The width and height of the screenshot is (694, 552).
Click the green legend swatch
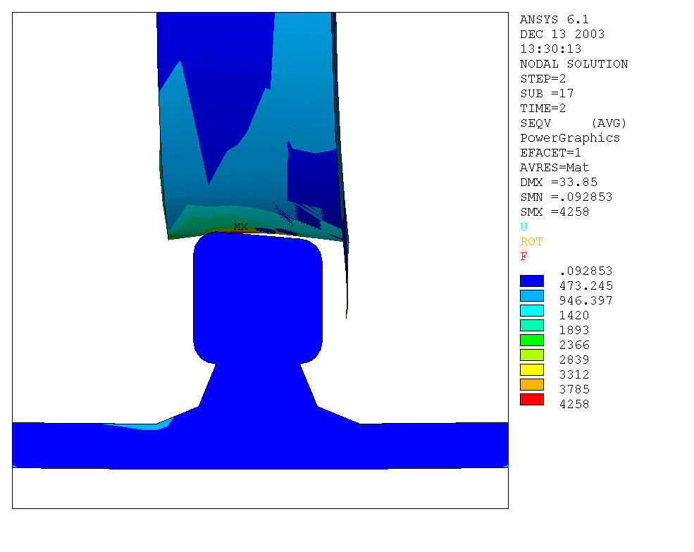531,341
